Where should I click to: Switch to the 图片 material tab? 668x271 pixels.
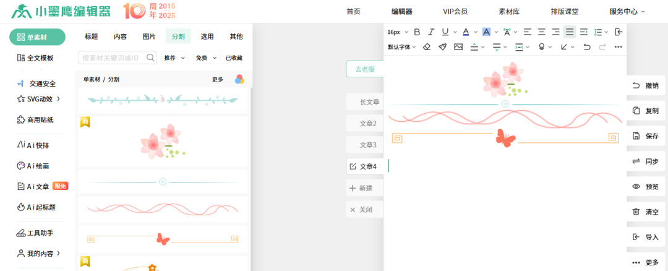[149, 37]
